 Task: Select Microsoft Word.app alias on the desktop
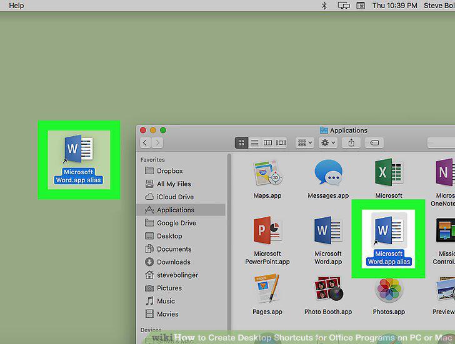(x=79, y=160)
